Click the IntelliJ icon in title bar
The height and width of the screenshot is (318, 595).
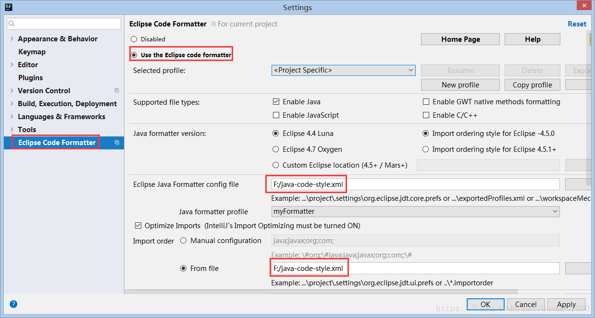[x=8, y=7]
